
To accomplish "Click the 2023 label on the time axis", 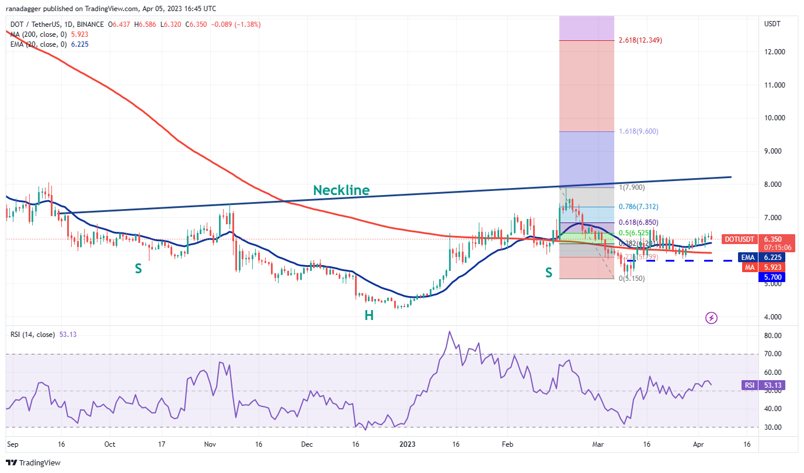I will (x=407, y=444).
